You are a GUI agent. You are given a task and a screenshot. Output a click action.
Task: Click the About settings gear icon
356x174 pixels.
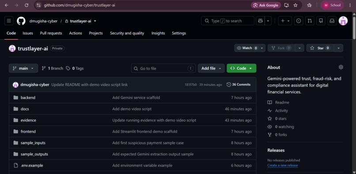pyautogui.click(x=341, y=67)
